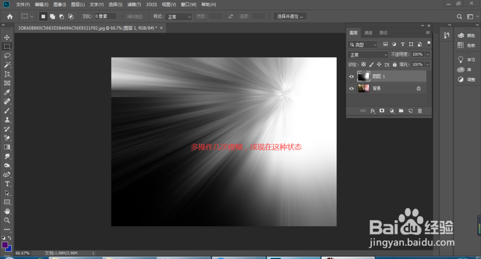481x259 pixels.
Task: Toggle lock all padlock icon
Action: 395,64
